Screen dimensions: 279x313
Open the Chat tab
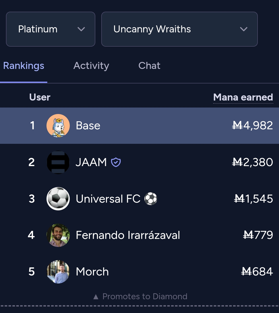tap(149, 66)
